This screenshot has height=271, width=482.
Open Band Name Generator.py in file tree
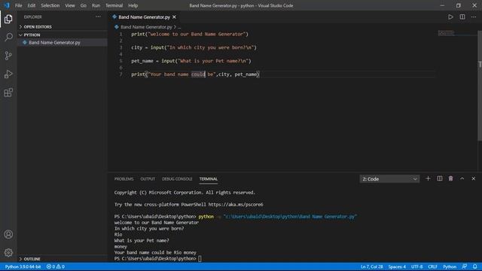[63, 42]
